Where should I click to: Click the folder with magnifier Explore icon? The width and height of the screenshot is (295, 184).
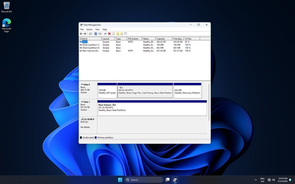(121, 34)
